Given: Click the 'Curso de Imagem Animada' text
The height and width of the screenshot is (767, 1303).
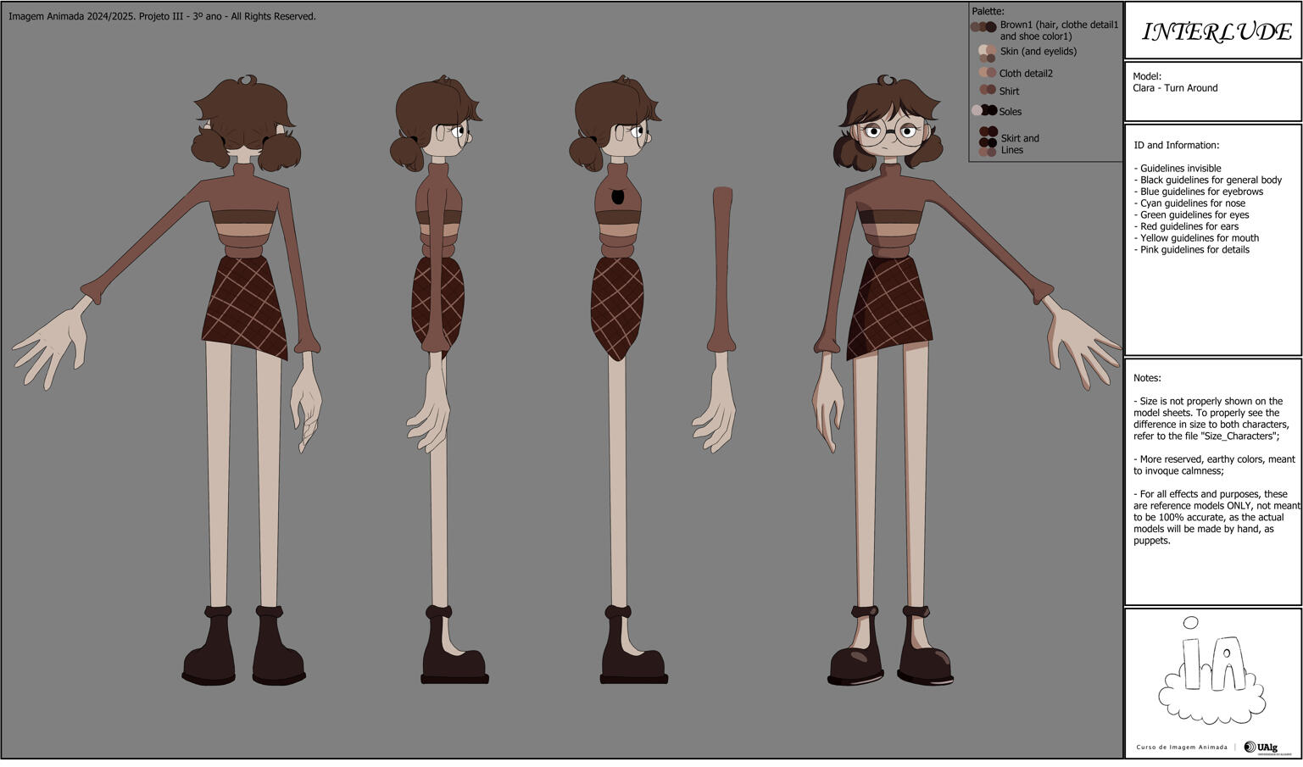Looking at the screenshot, I should tap(1181, 748).
